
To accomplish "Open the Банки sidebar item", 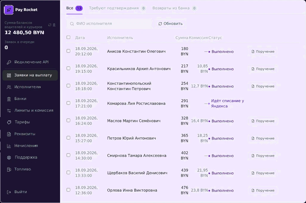I will 30,99.
